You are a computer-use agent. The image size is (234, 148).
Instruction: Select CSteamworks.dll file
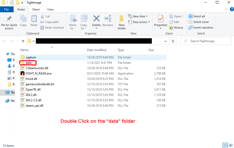click(x=93, y=68)
